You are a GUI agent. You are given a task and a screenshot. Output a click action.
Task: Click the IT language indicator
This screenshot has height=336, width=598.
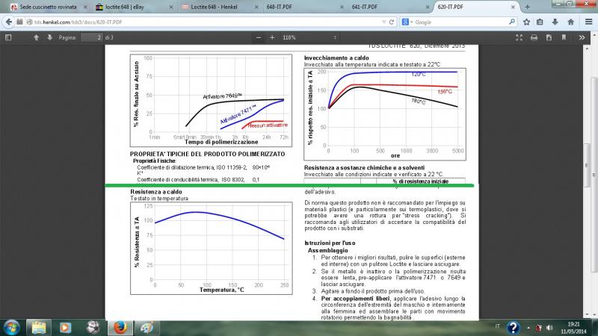click(x=497, y=326)
